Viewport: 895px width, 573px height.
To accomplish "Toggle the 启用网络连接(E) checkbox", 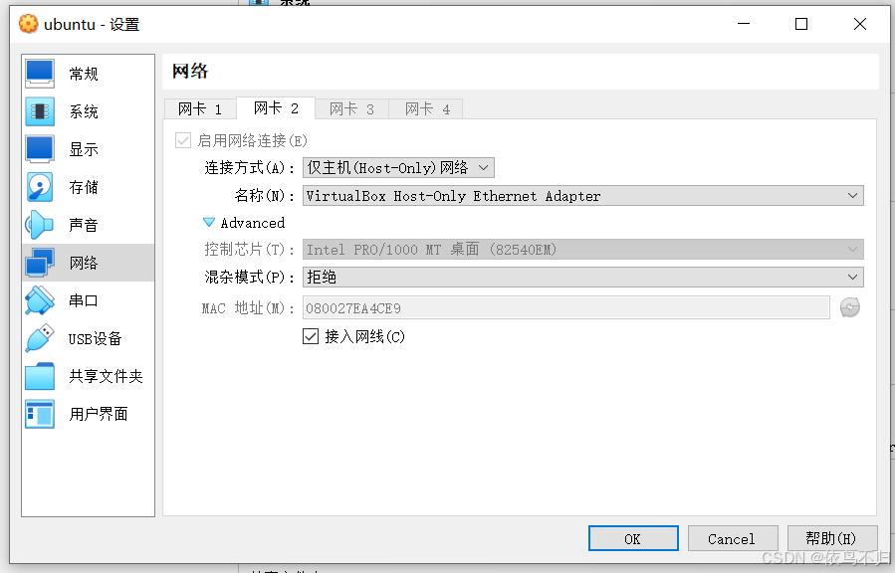I will [182, 140].
